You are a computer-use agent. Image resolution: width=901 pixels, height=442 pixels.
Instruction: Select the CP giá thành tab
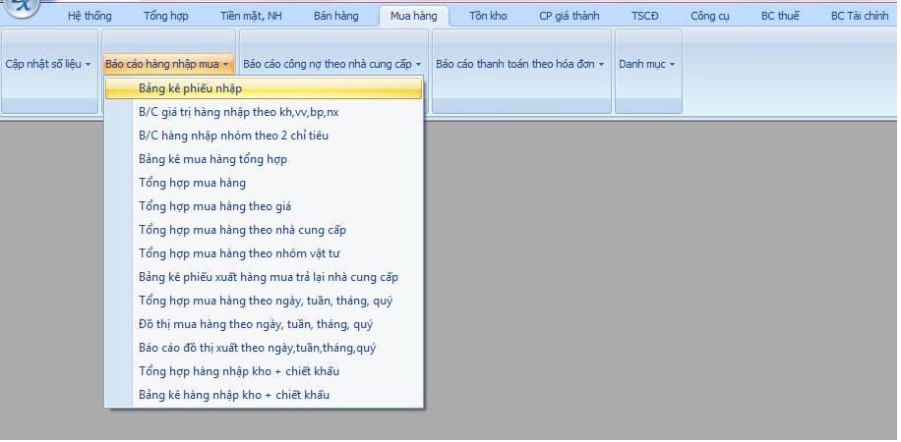(569, 16)
